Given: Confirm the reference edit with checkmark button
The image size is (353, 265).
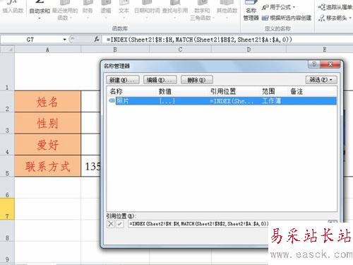Looking at the screenshot, I should pos(120,223).
